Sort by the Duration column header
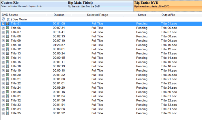The image size is (202, 120). (x=59, y=15)
